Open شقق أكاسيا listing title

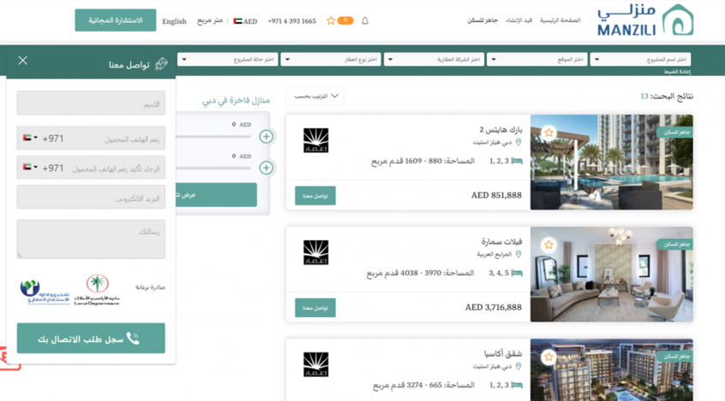pos(503,354)
